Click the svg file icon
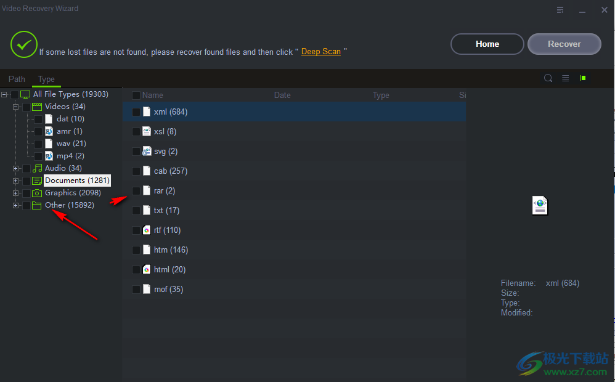Screen dimensions: 615x382 (147, 151)
